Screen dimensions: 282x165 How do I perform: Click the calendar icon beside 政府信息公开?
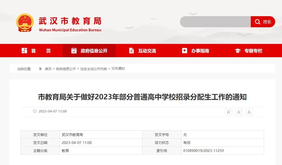pyautogui.click(x=74, y=50)
